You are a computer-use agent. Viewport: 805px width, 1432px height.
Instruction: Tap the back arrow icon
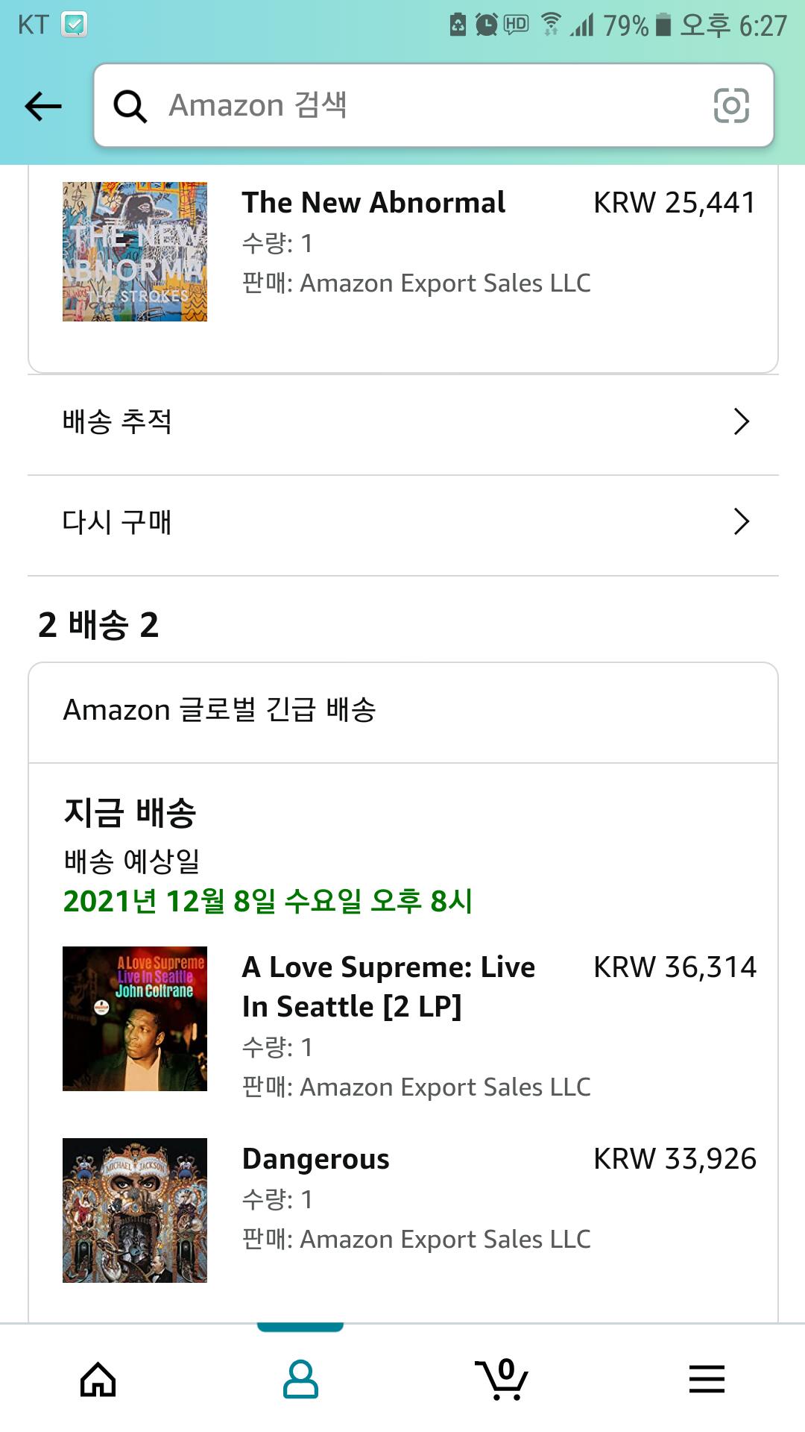43,106
